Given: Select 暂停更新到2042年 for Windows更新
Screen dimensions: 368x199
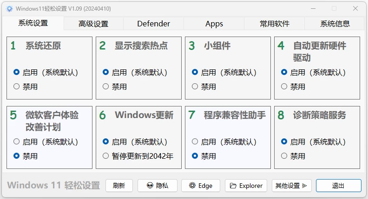Looking at the screenshot, I should pos(106,156).
